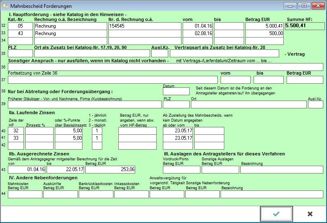The image size is (327, 223).
Task: Click interest period field 1 in row 41
Action: (97, 138)
